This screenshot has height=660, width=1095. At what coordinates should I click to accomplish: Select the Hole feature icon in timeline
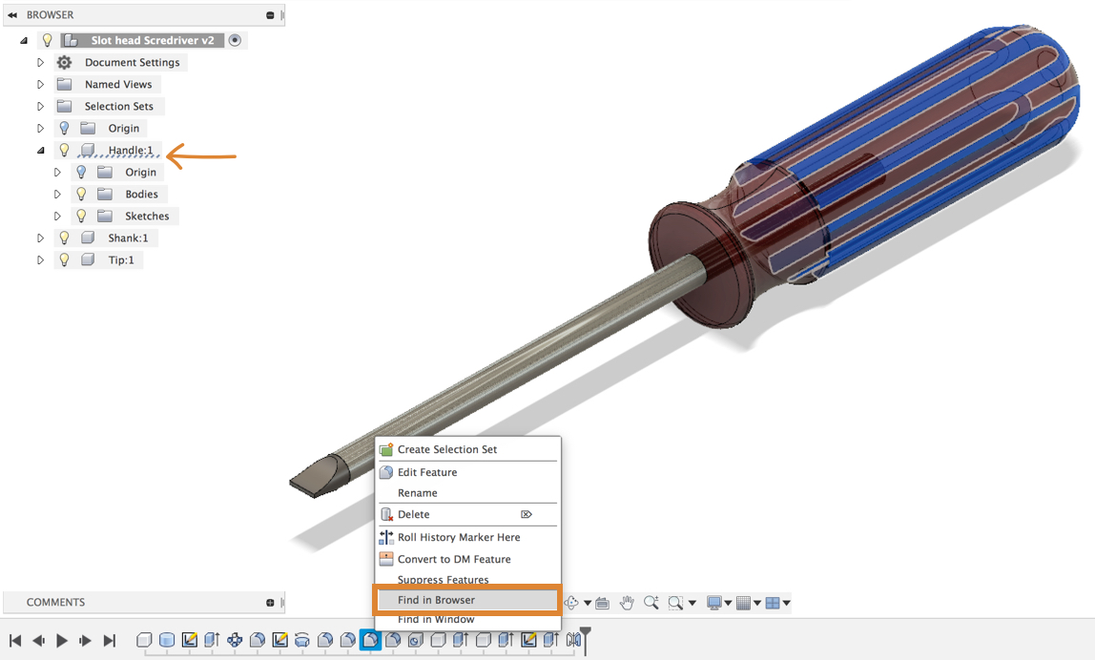(x=416, y=640)
